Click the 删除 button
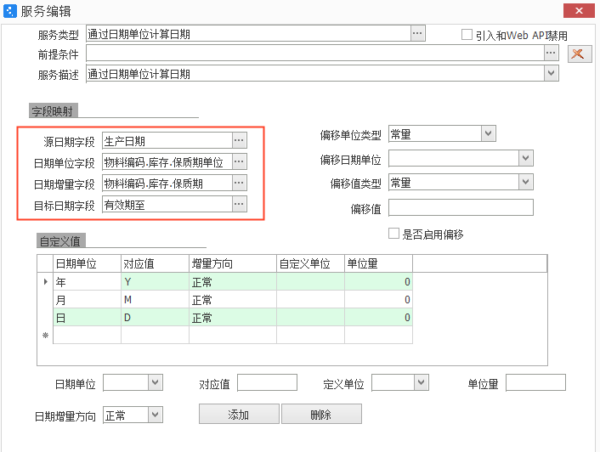This screenshot has height=452, width=600. pos(321,415)
